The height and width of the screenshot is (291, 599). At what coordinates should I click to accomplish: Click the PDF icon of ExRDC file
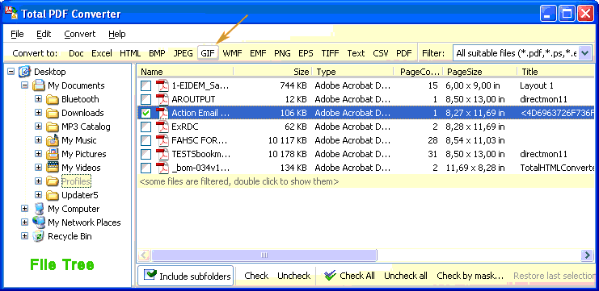pyautogui.click(x=162, y=127)
